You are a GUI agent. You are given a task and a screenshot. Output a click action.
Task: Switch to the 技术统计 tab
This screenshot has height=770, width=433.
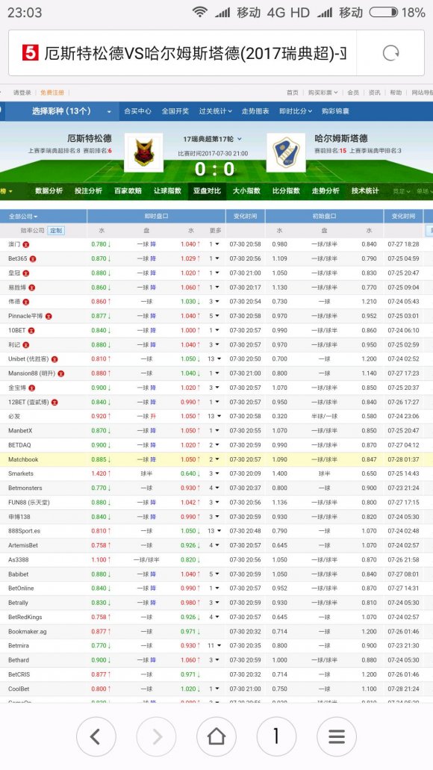(x=365, y=190)
